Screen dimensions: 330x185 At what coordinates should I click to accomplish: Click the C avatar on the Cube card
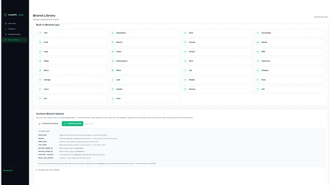[x=40, y=52]
